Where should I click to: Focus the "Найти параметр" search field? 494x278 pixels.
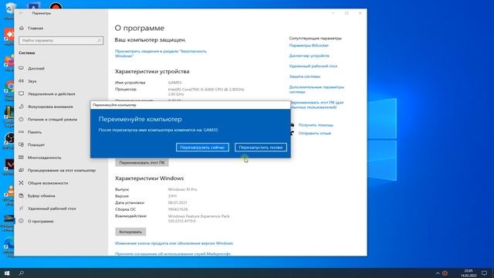pos(61,40)
